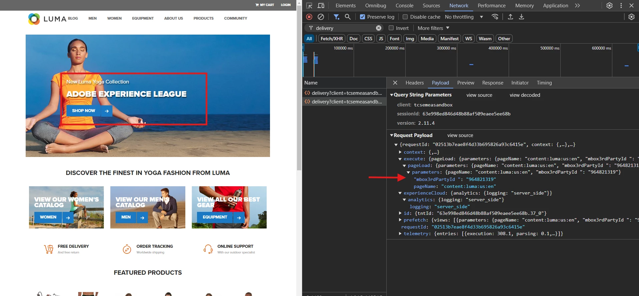Expand the context object node
This screenshot has height=296, width=639.
pos(400,152)
